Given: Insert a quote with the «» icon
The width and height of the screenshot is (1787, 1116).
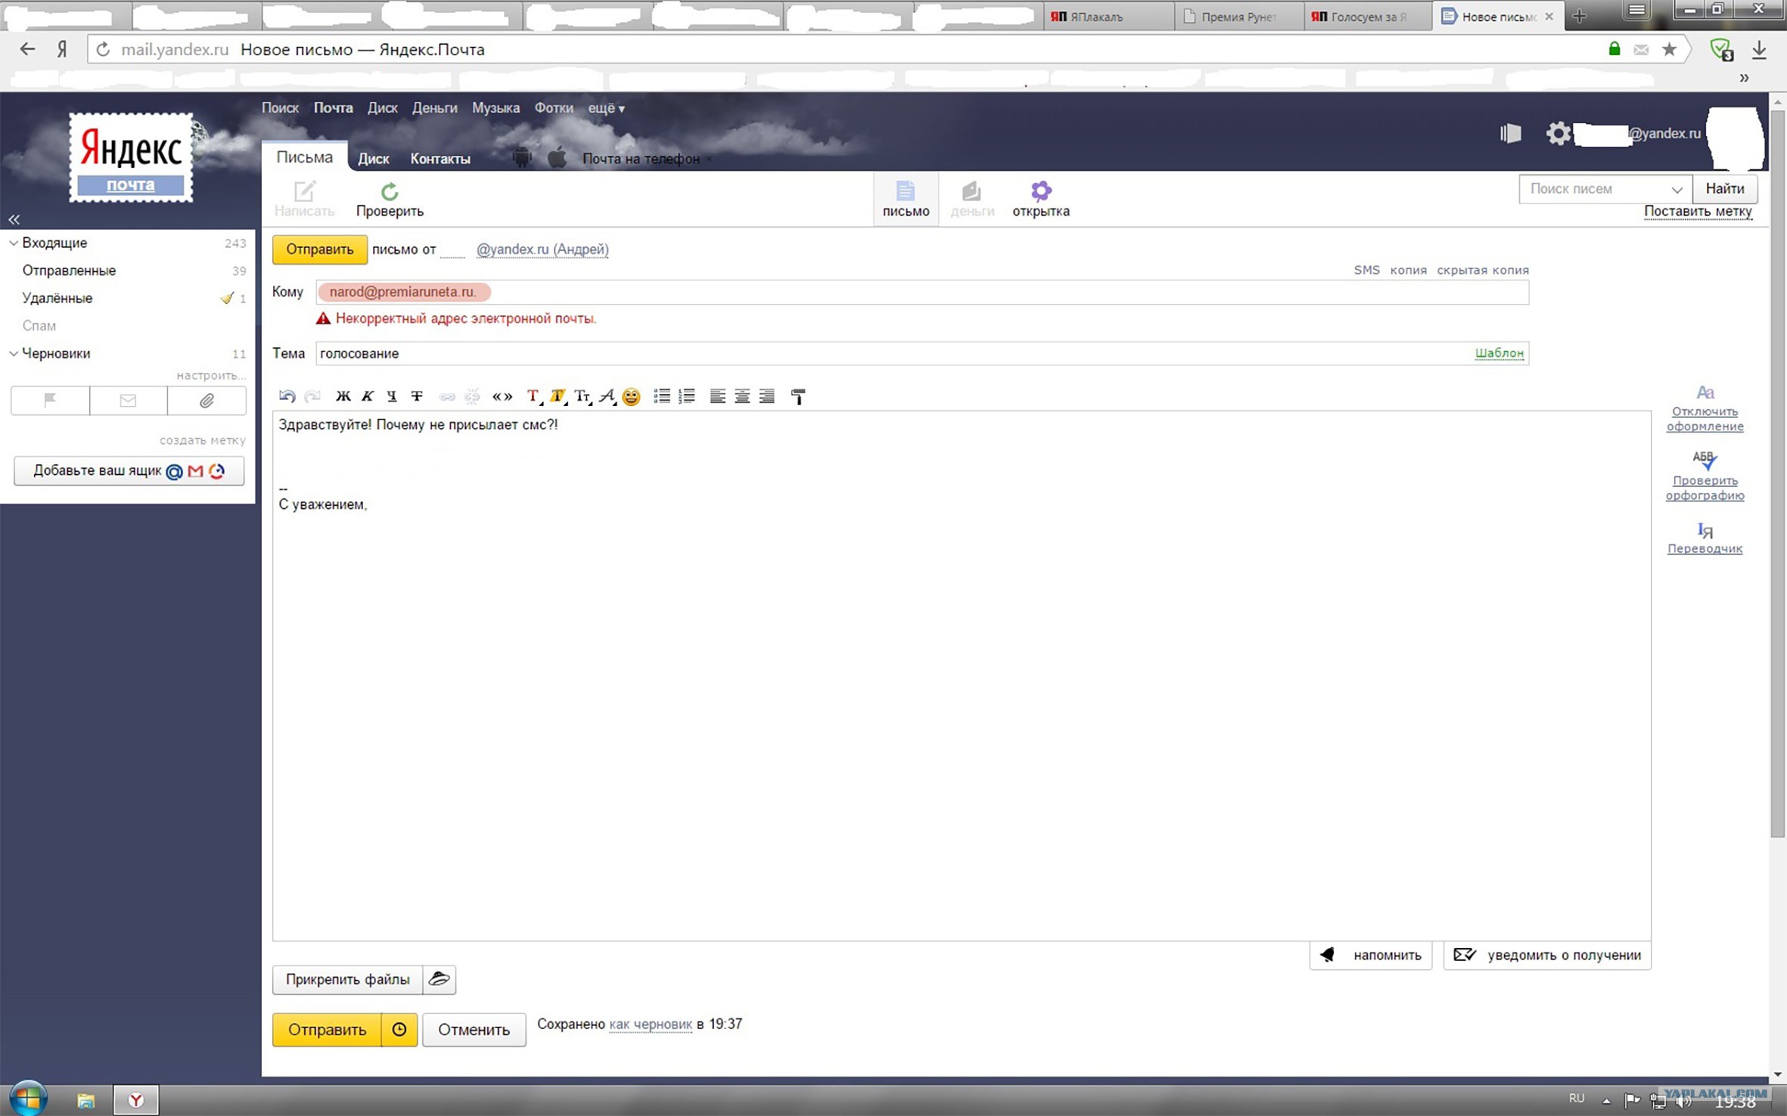Looking at the screenshot, I should 502,395.
